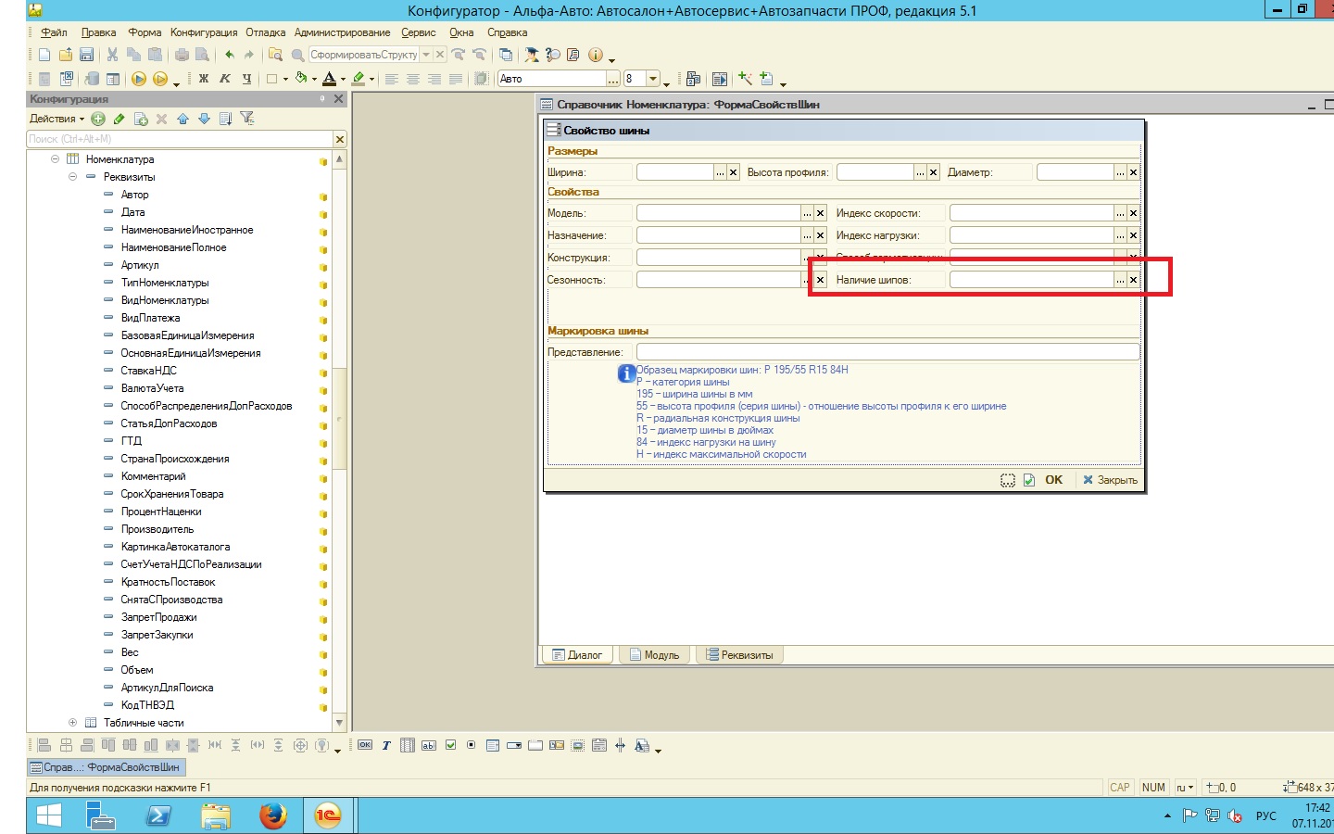The width and height of the screenshot is (1334, 834).
Task: Collapse the Реквизиты tree node
Action: (72, 177)
